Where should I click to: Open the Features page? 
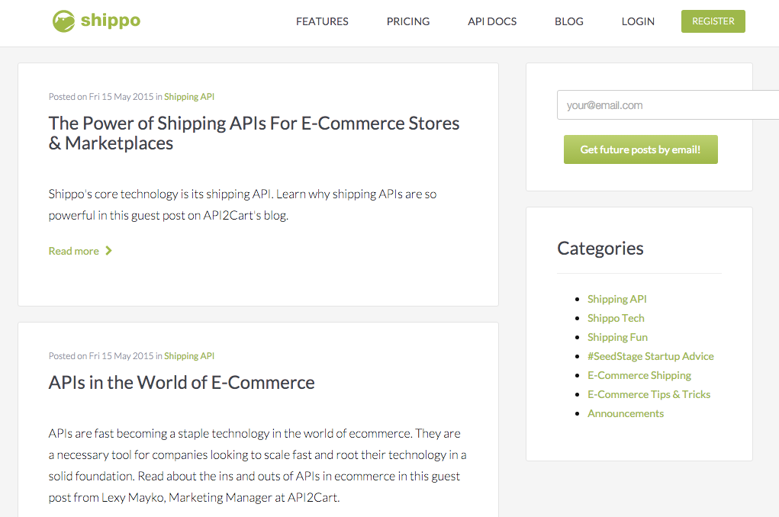coord(322,21)
